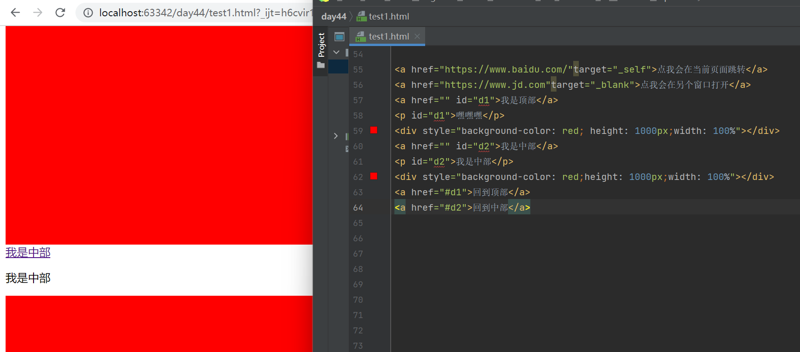Click the paragraph id="d1" code on line 58
The width and height of the screenshot is (800, 352).
click(x=449, y=116)
